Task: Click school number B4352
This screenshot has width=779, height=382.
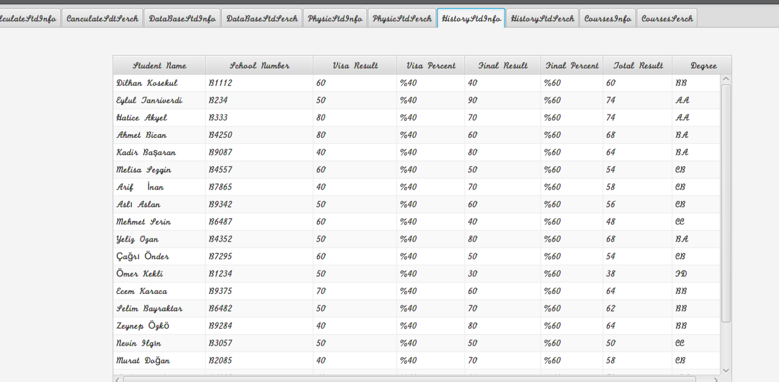Action: tap(220, 239)
